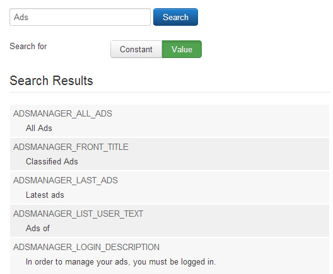333x274 pixels.
Task: Select the green Value toggle
Action: point(182,49)
